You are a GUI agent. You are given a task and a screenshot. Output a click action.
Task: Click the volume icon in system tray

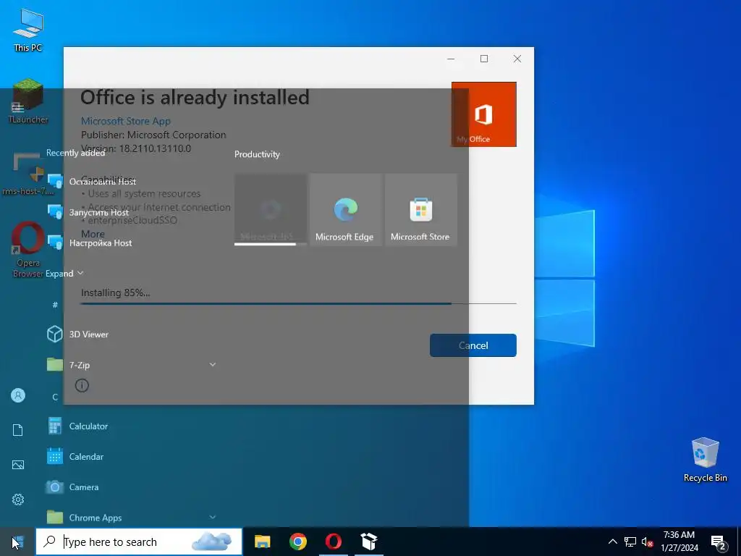(647, 542)
